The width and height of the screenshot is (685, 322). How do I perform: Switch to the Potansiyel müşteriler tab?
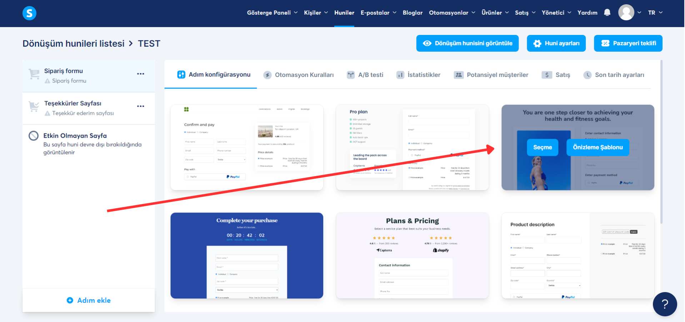491,75
